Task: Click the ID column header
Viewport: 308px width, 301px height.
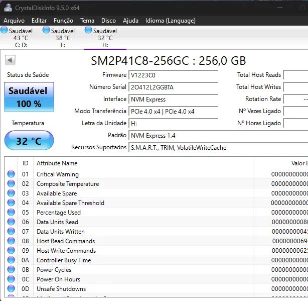Action: 26,163
